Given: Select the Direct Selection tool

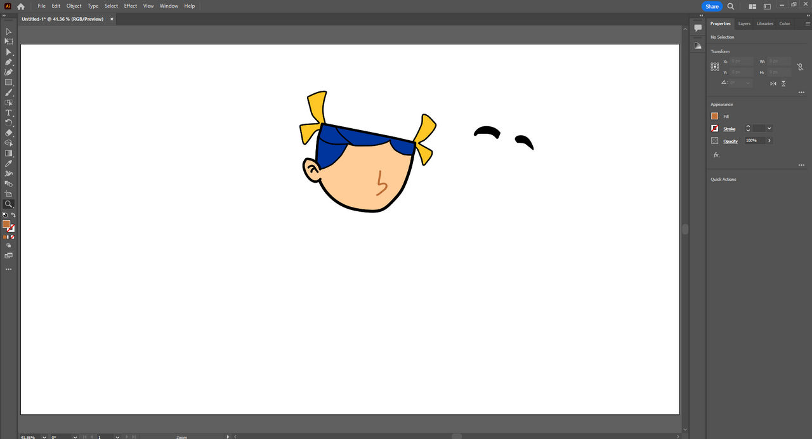Looking at the screenshot, I should coord(9,51).
